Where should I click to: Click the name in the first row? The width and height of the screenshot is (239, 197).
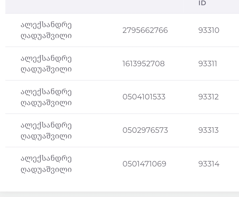pos(46,30)
